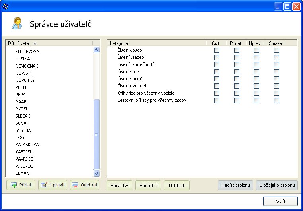Select user NEMOCNAK

27,66
